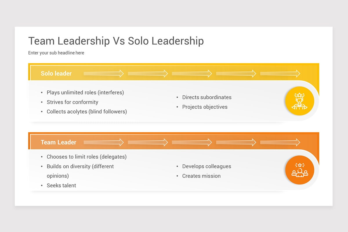The image size is (348, 232).
Task: Click the orange team group icon
Action: [x=300, y=170]
